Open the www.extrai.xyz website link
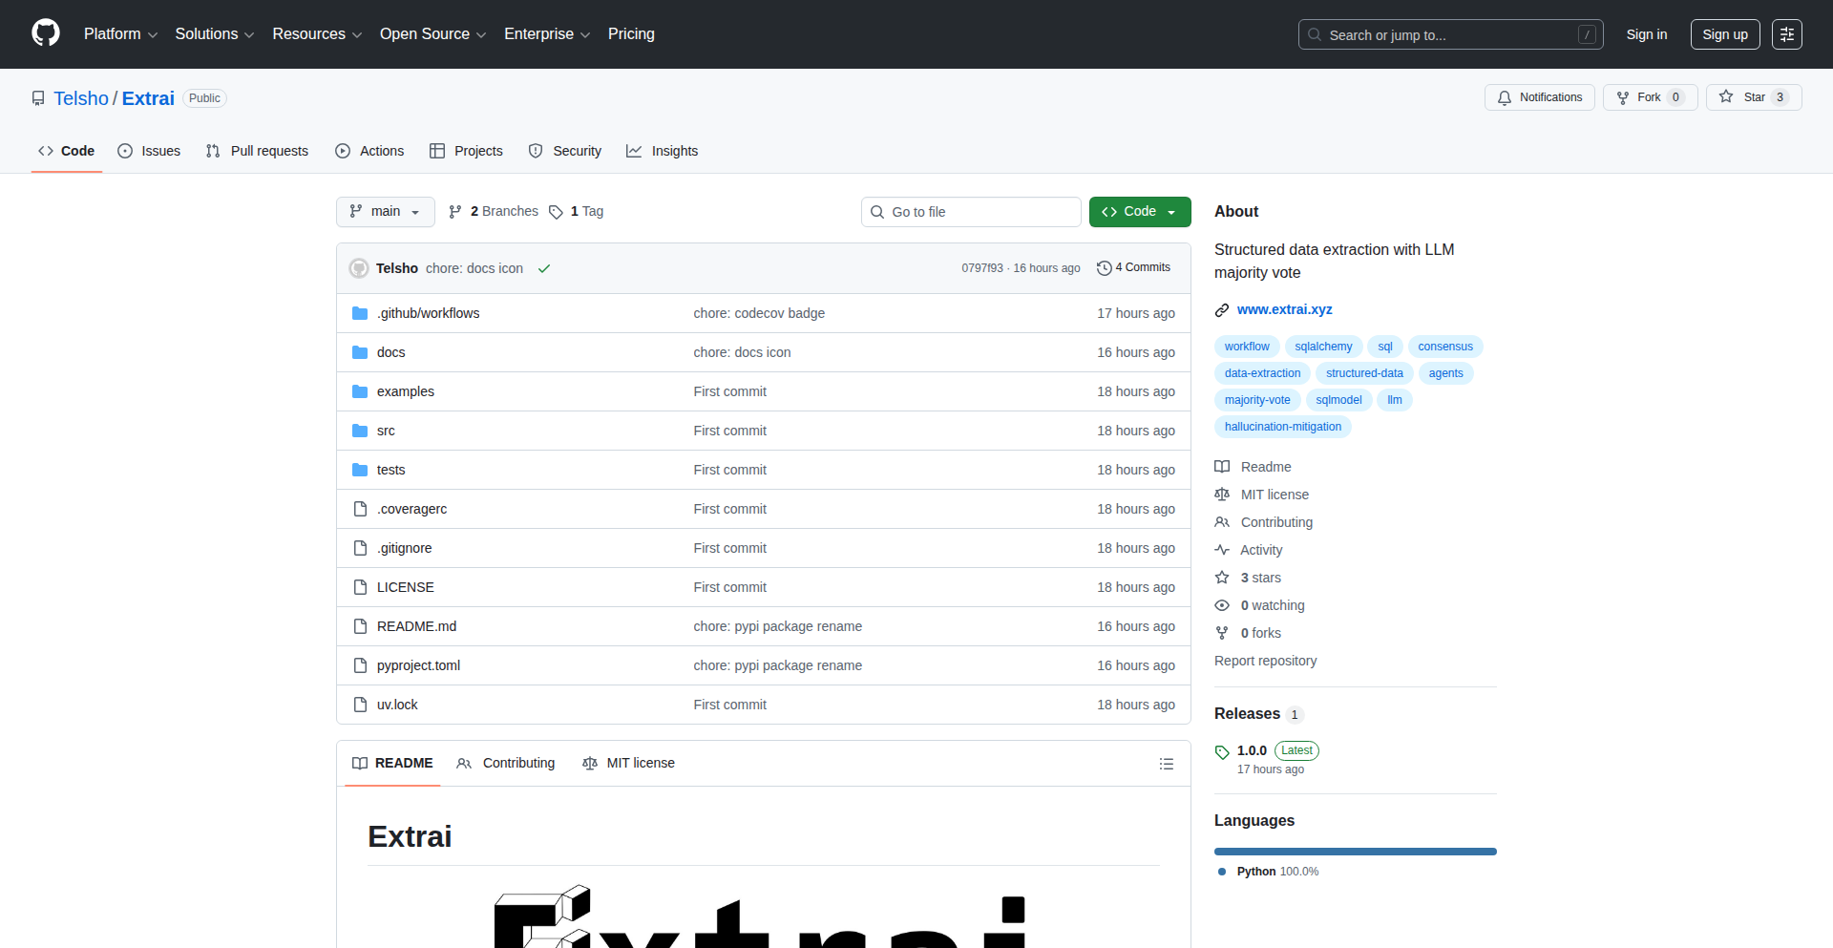 click(1285, 310)
